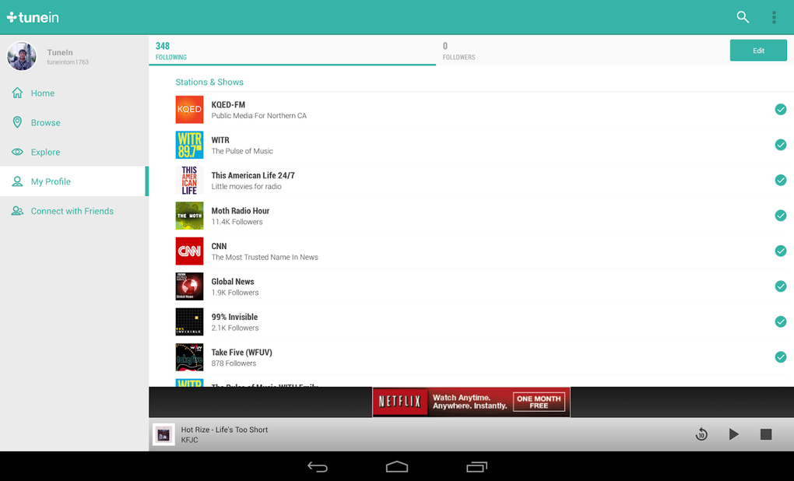Stop the current playback

click(x=765, y=434)
